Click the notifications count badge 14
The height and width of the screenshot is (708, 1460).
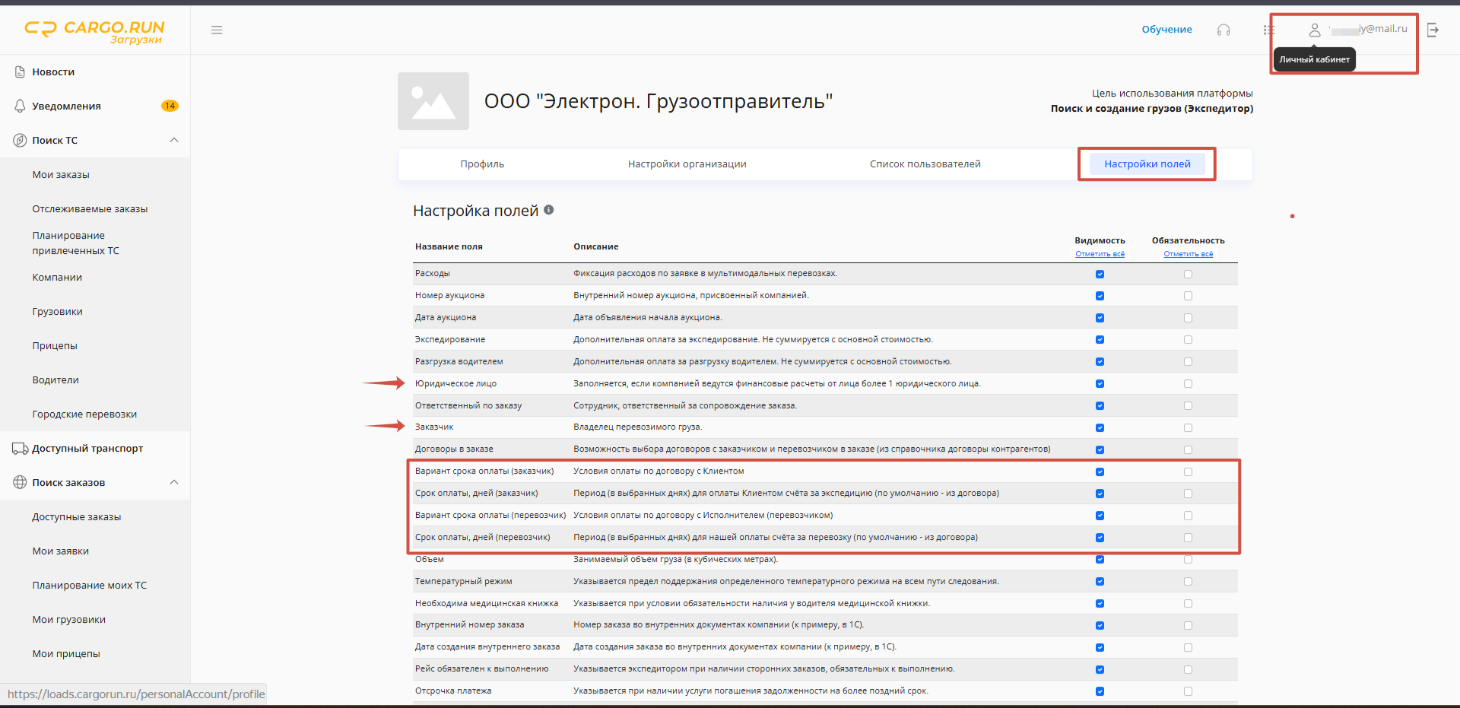point(170,106)
